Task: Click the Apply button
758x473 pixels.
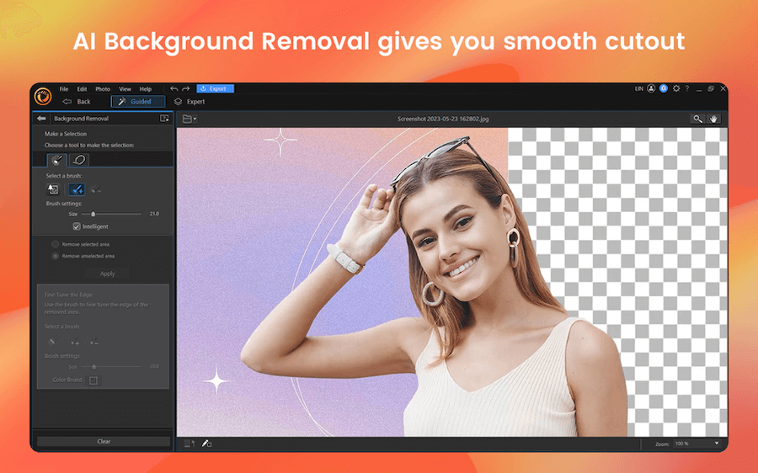Action: pyautogui.click(x=107, y=274)
